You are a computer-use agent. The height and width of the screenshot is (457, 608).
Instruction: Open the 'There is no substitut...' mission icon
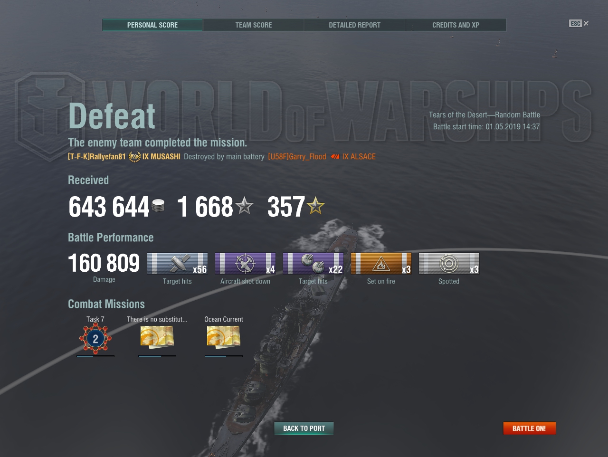(157, 337)
